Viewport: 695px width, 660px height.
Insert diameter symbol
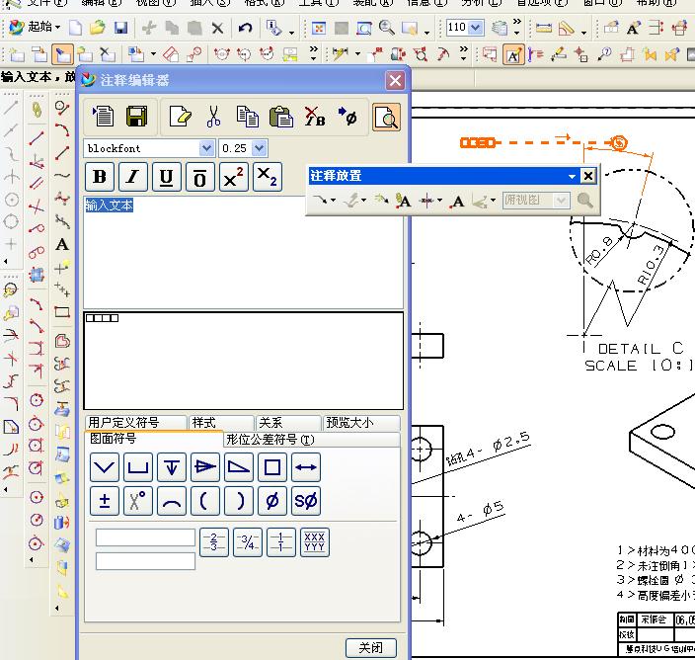click(x=272, y=501)
